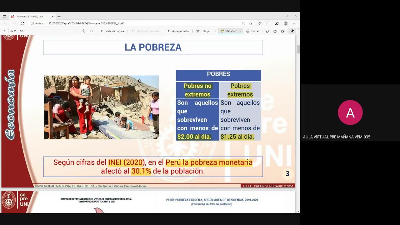The height and width of the screenshot is (225, 400).
Task: Close the Economía.S15 2022_1.pdf tab
Action: point(52,16)
